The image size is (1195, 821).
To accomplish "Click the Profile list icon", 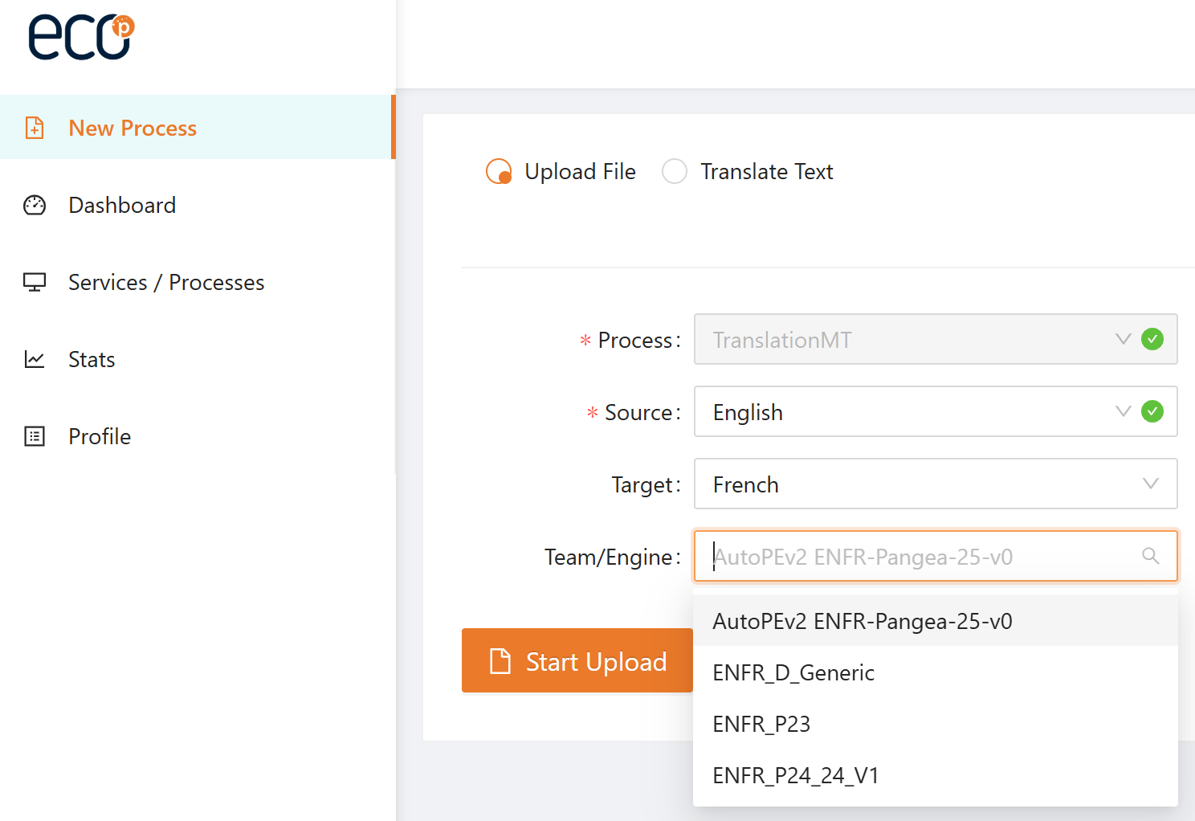I will (x=35, y=437).
